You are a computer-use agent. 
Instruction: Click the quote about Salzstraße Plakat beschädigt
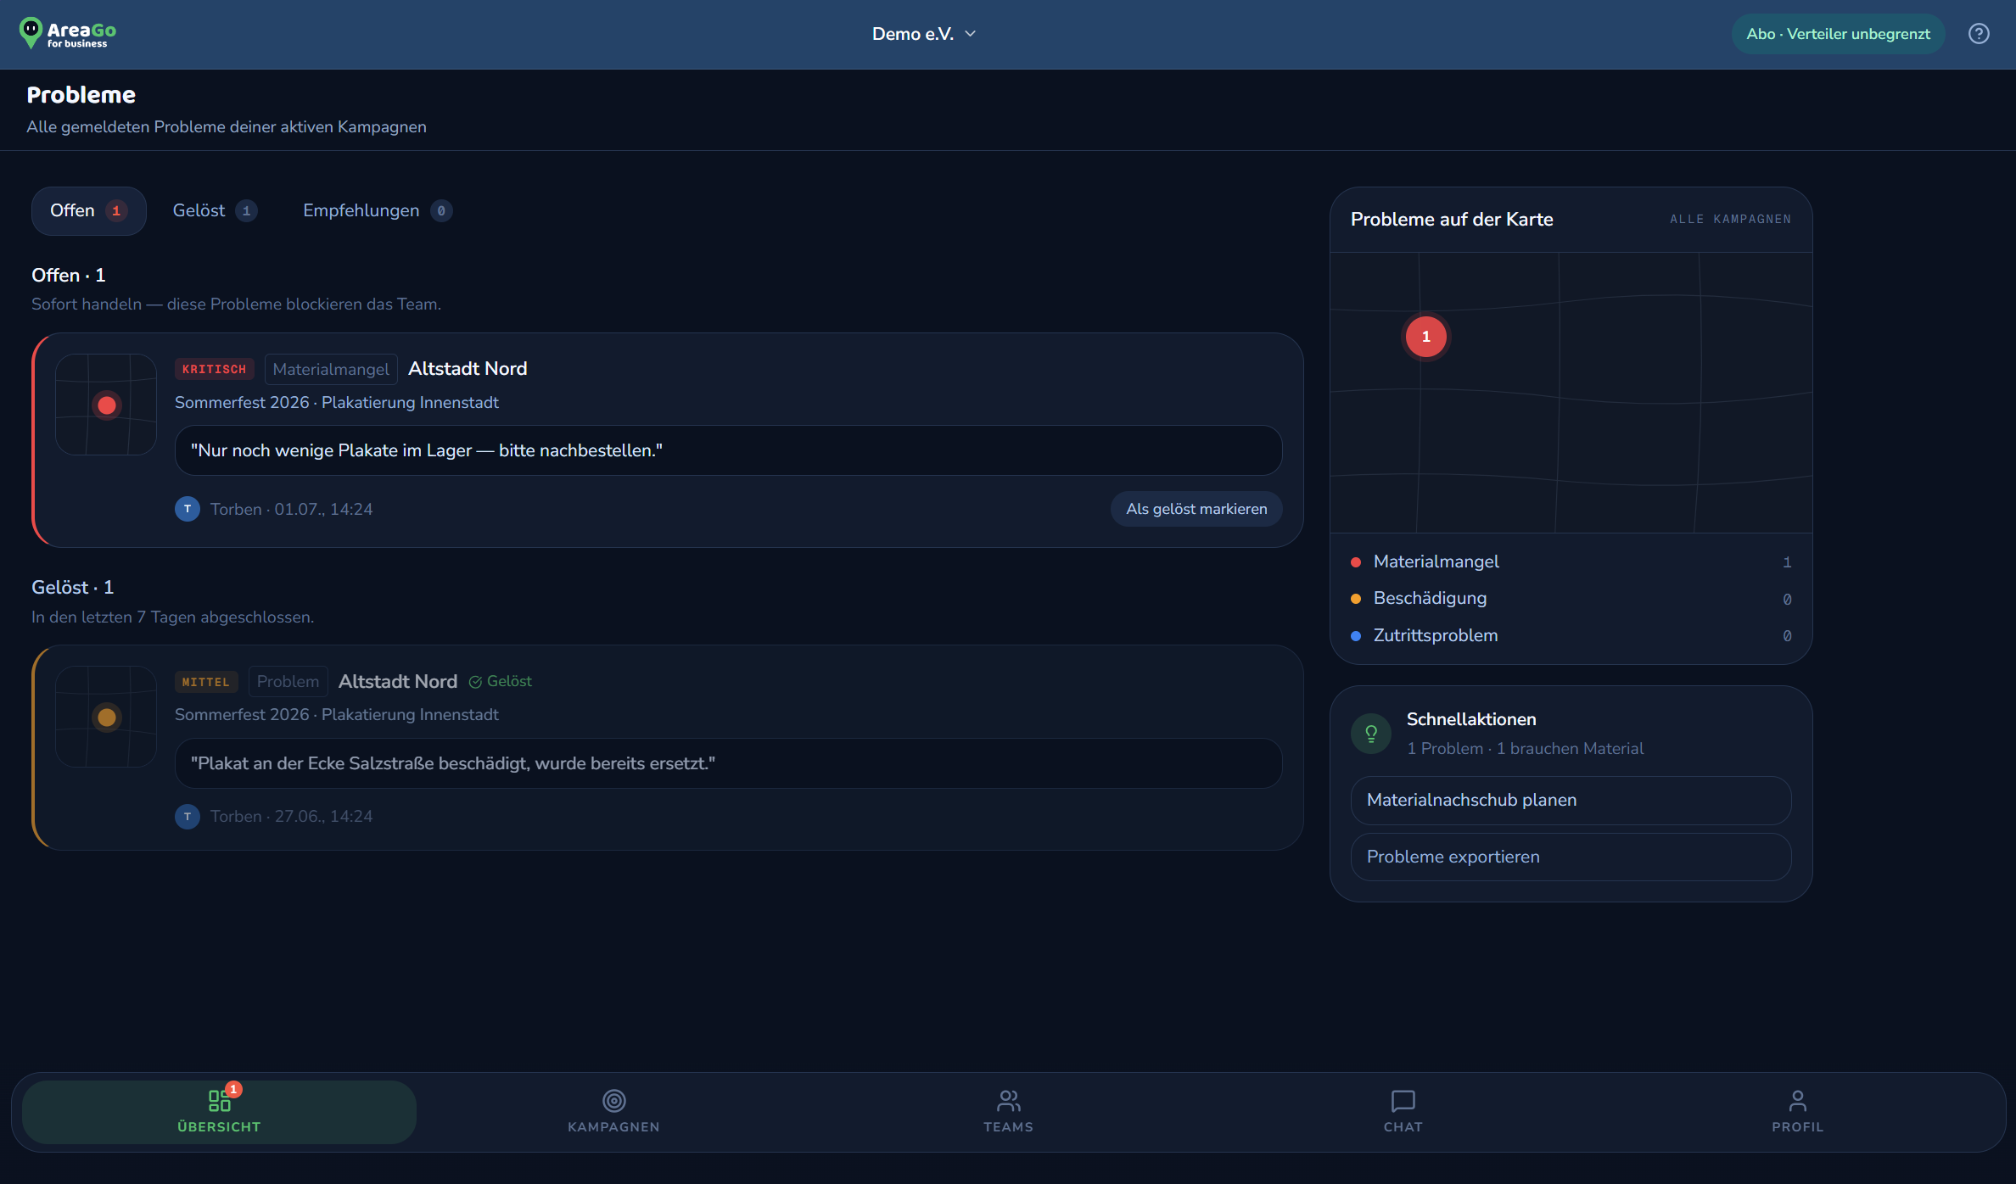(728, 763)
